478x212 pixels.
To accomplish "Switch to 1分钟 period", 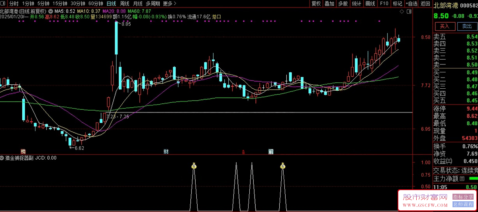I will point(28,4).
